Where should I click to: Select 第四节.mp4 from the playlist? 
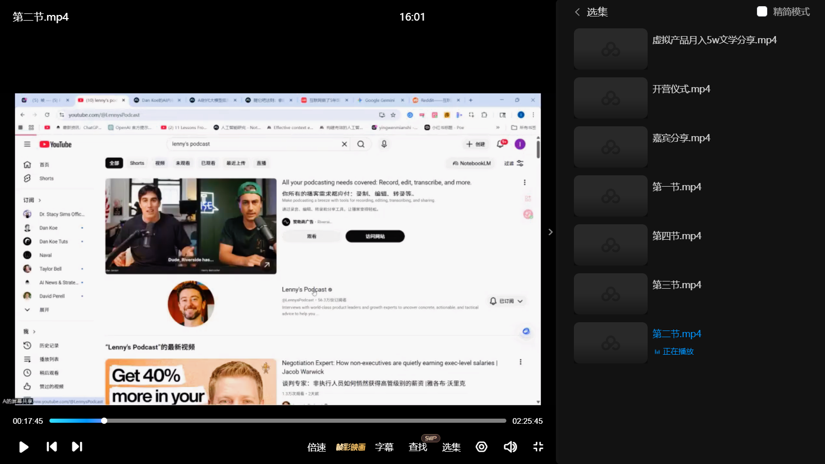676,236
